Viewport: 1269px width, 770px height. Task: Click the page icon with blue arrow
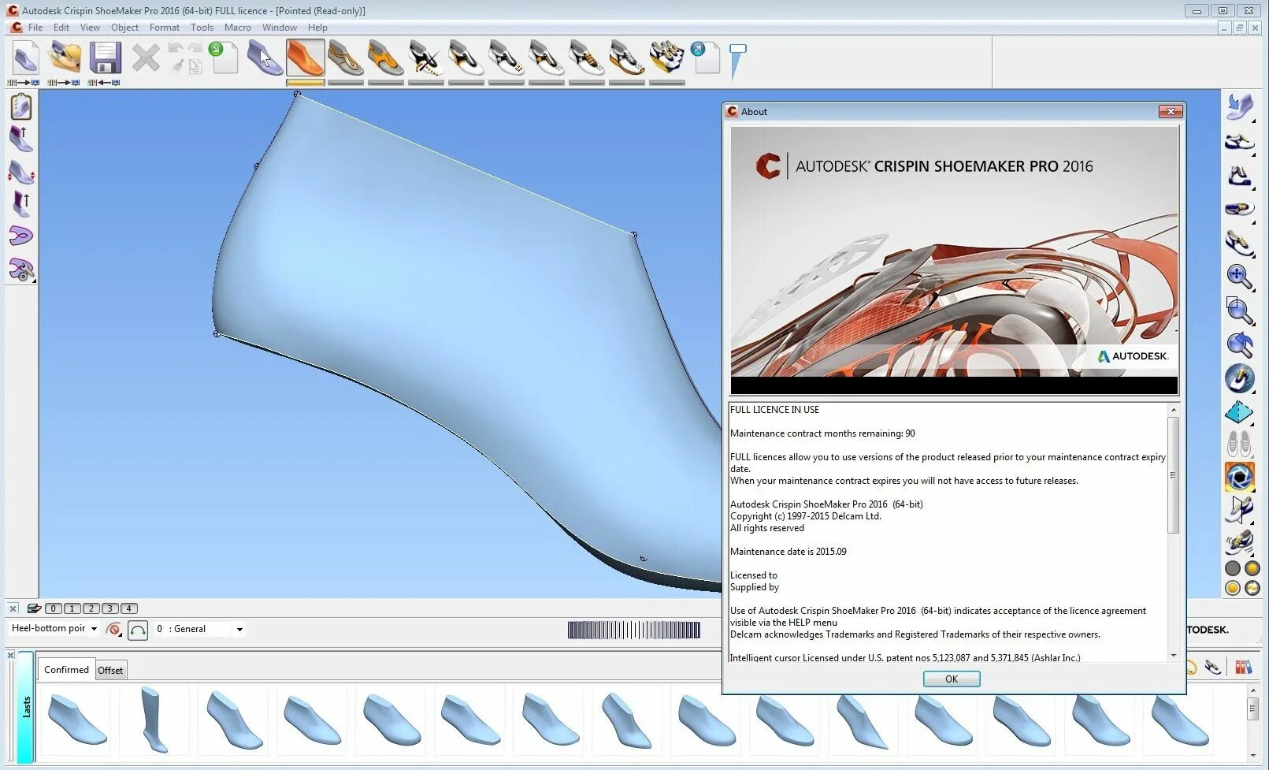706,58
